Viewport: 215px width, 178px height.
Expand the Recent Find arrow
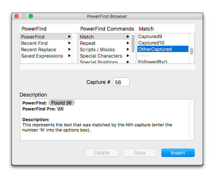tap(70, 43)
